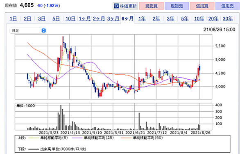Click the 現物売 button
Screen dimensions: 240x154
177,6
